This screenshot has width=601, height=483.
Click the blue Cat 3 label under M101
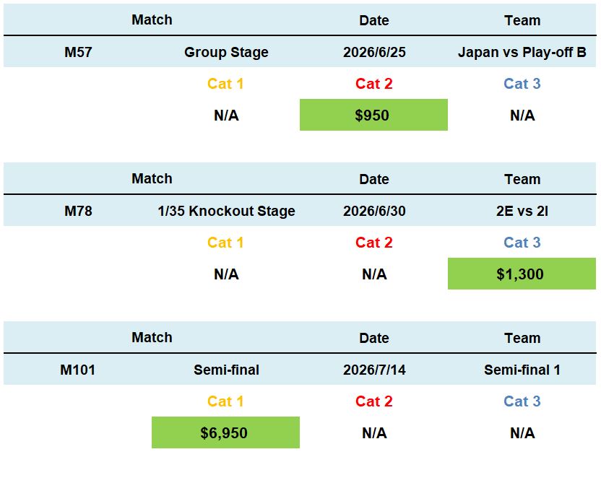522,401
